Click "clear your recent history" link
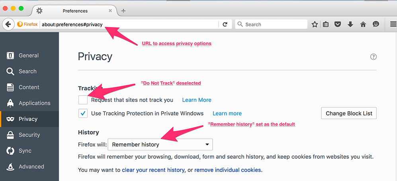 tap(153, 170)
